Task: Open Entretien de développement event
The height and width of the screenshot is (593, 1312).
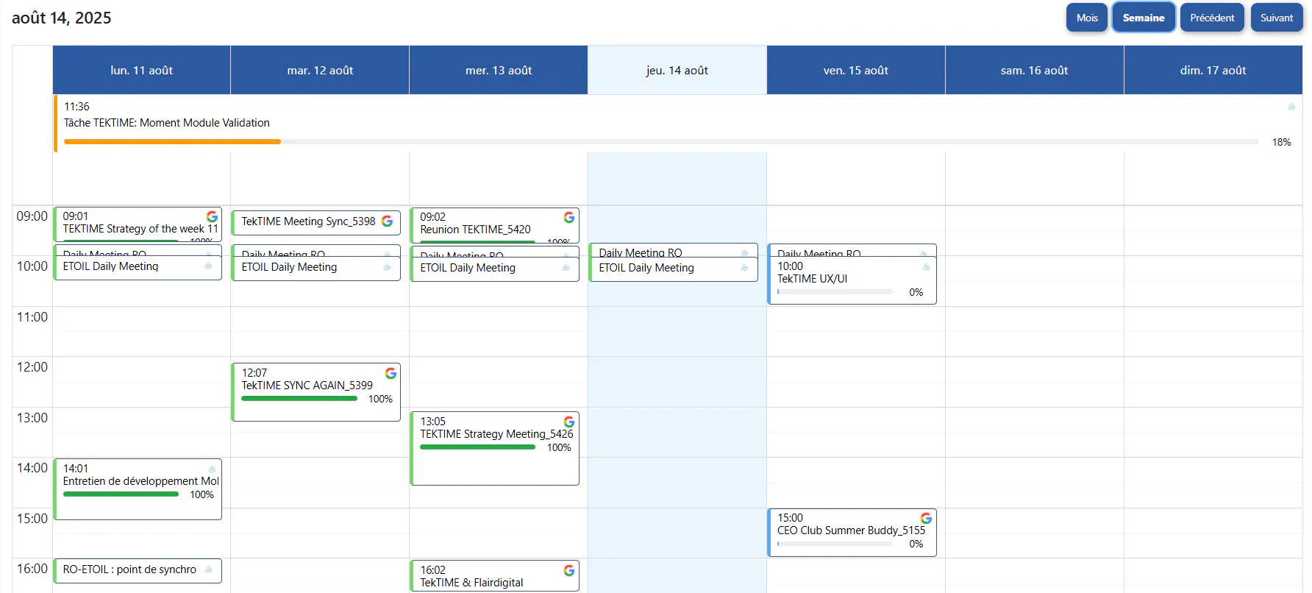Action: click(138, 489)
